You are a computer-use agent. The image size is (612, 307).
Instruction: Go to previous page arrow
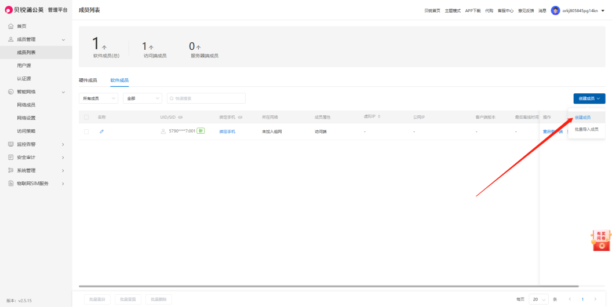(x=570, y=299)
